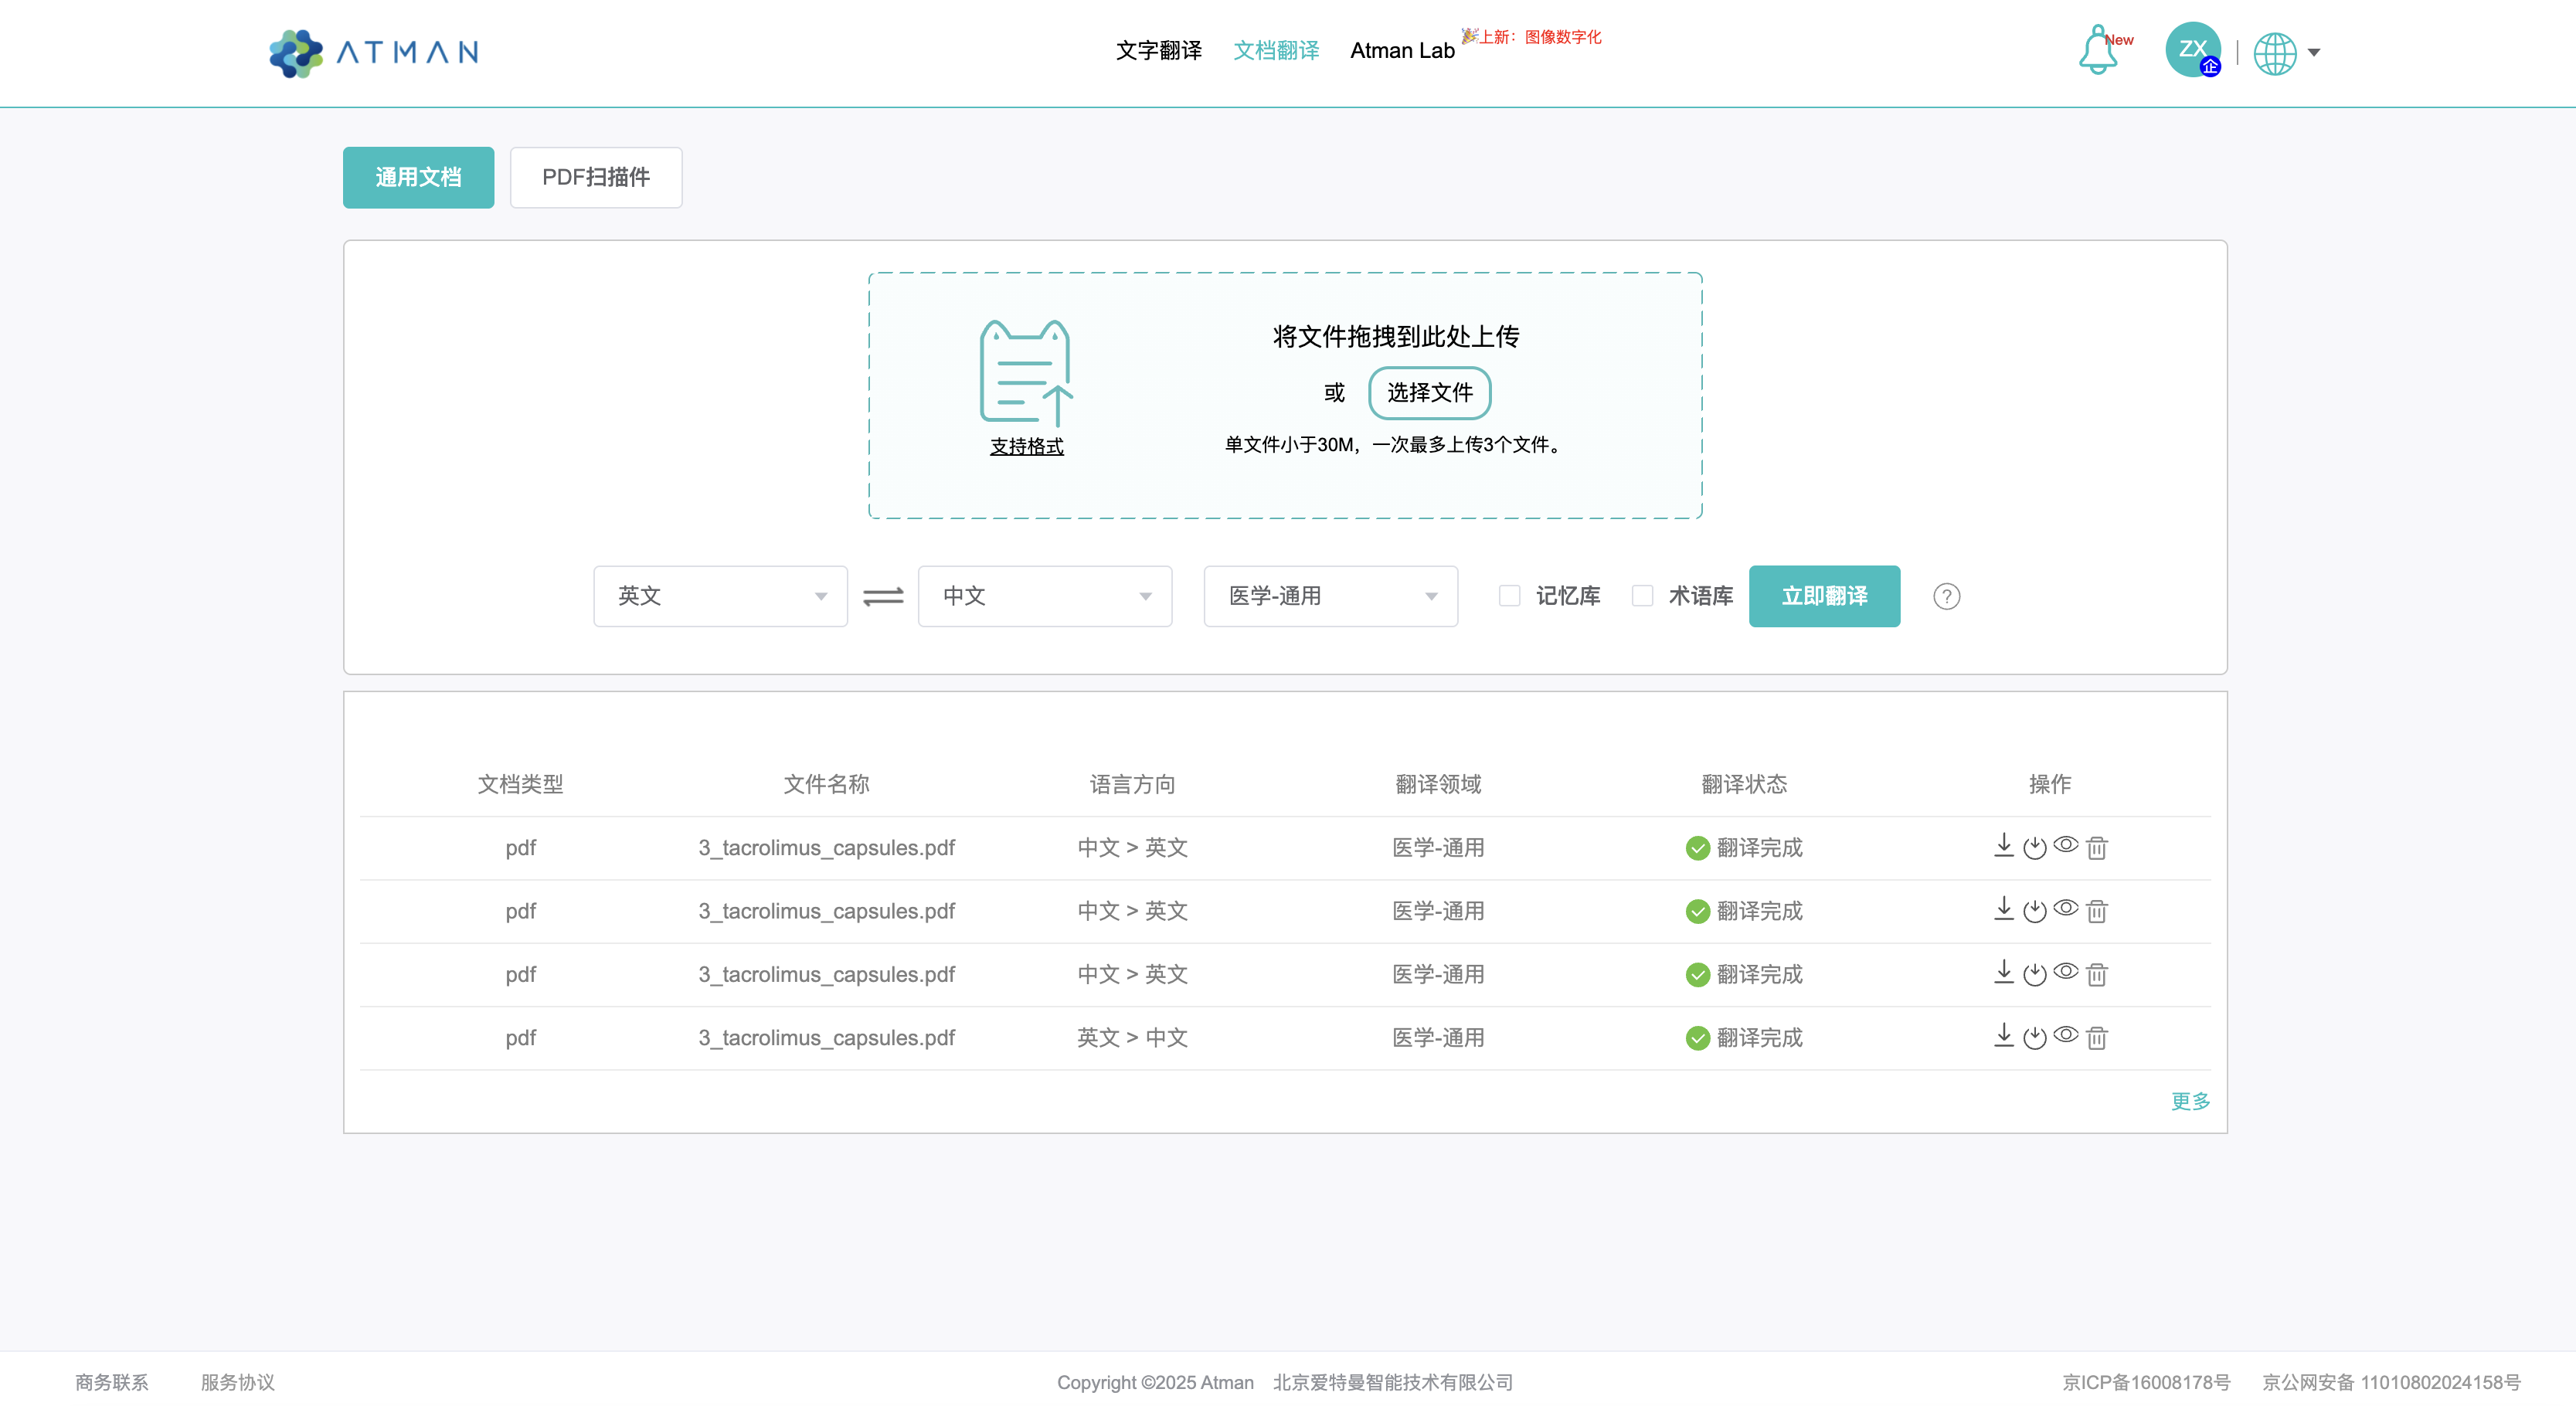Viewport: 2576px width, 1406px height.
Task: Download the first translated tacrolimus_capsules.pdf
Action: pyautogui.click(x=2003, y=847)
